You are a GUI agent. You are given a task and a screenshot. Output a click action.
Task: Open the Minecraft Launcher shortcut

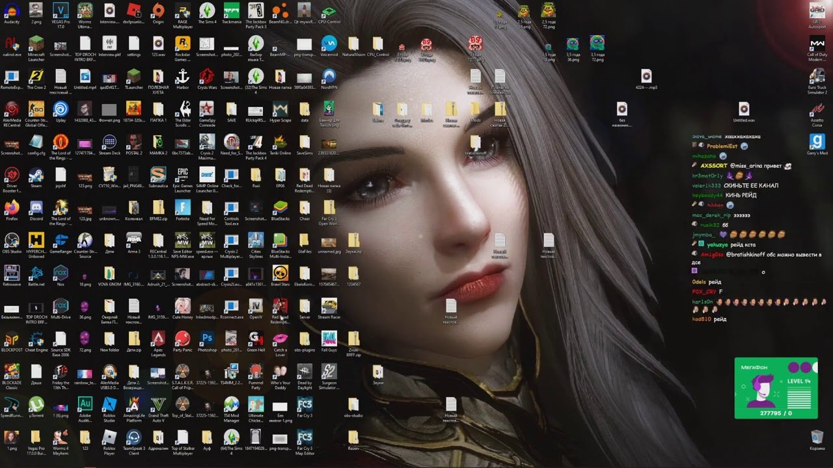36,44
